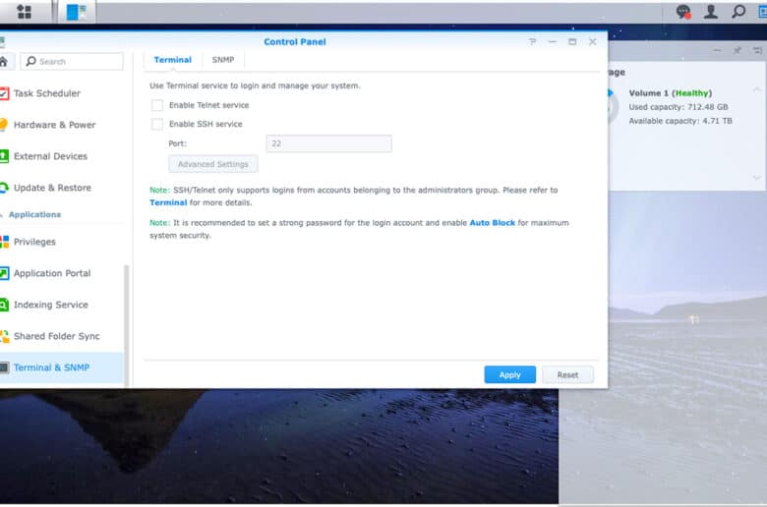Click the Privileges colored squares icon
This screenshot has height=507, width=767.
click(4, 242)
